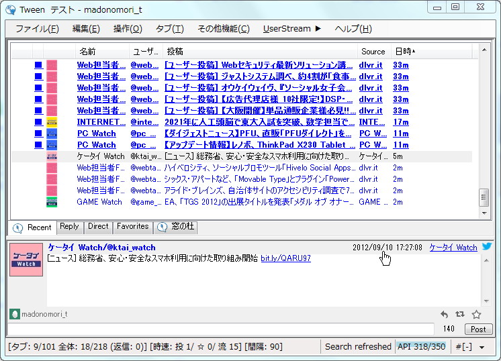Open the ファイル(F) menu

(x=37, y=29)
